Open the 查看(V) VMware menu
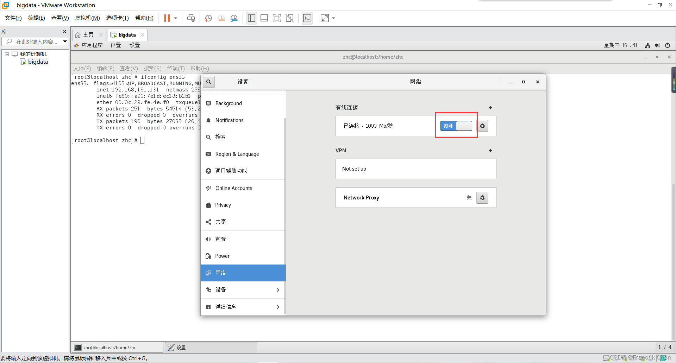676x363 pixels. tap(60, 18)
